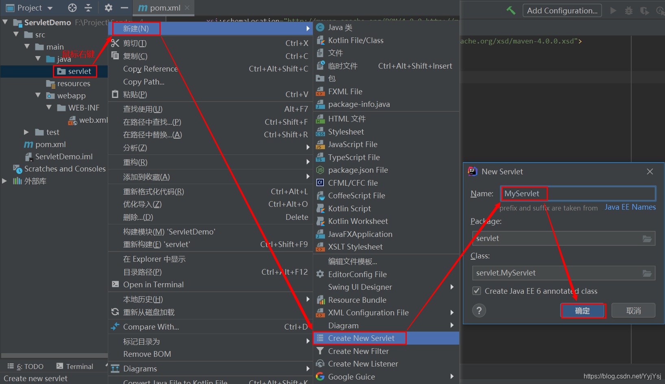Close the pom.xml editor tab

[187, 8]
